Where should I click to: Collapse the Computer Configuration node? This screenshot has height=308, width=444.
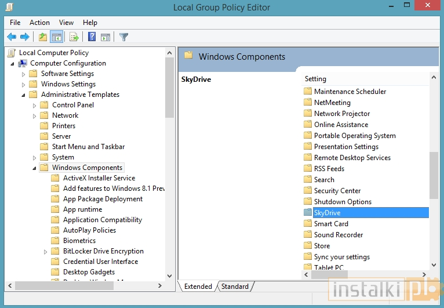click(x=12, y=64)
